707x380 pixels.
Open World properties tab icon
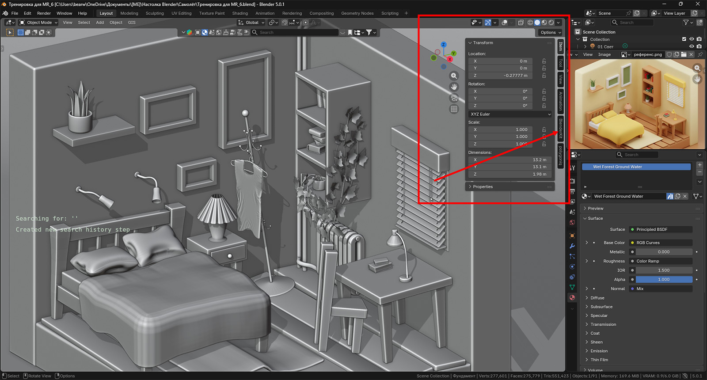click(572, 223)
